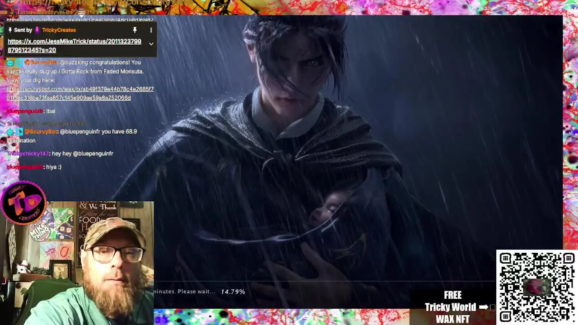Click the ScurvyBot name in the imagination balance message

tap(41, 131)
